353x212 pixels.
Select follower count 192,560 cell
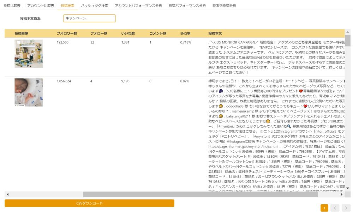click(x=62, y=42)
